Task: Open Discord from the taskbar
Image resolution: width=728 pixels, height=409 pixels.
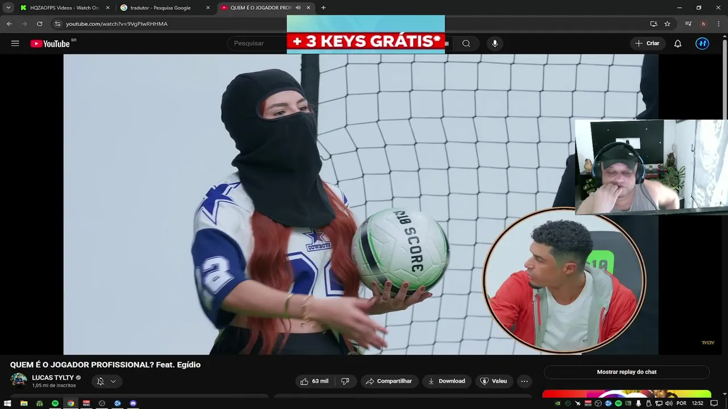Action: click(x=133, y=403)
